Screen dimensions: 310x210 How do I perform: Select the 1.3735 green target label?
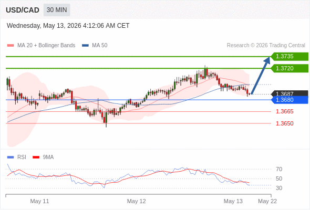pyautogui.click(x=290, y=57)
